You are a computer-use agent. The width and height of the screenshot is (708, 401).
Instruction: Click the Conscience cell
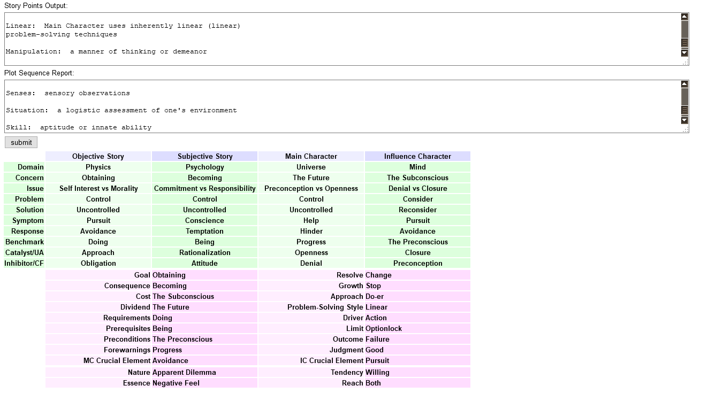(205, 220)
